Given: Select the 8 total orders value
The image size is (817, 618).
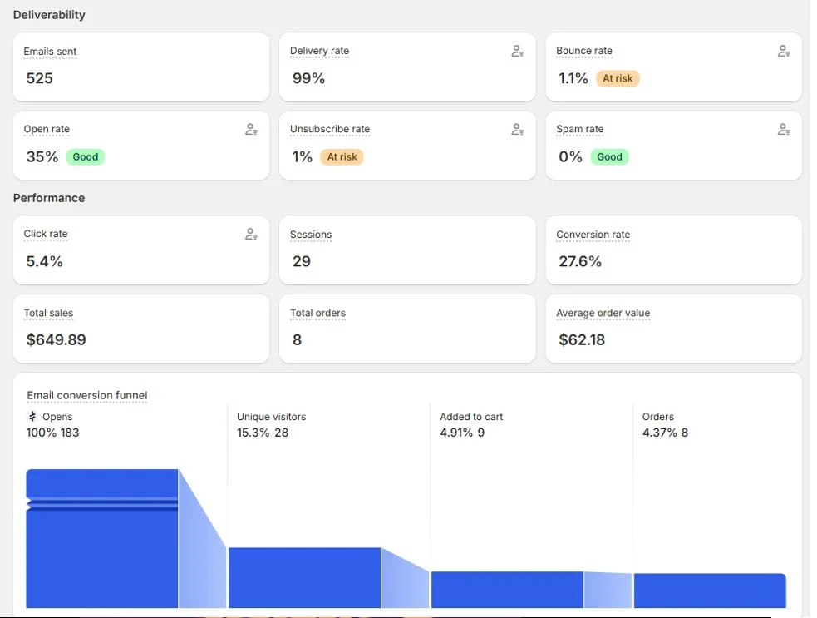Looking at the screenshot, I should pyautogui.click(x=297, y=340).
